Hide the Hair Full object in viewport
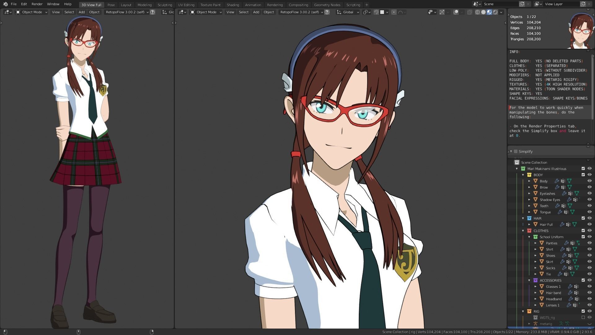This screenshot has height=335, width=595. (589, 224)
